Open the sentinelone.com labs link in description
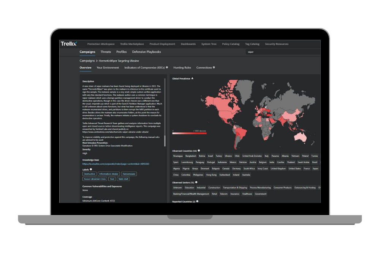 point(116,132)
